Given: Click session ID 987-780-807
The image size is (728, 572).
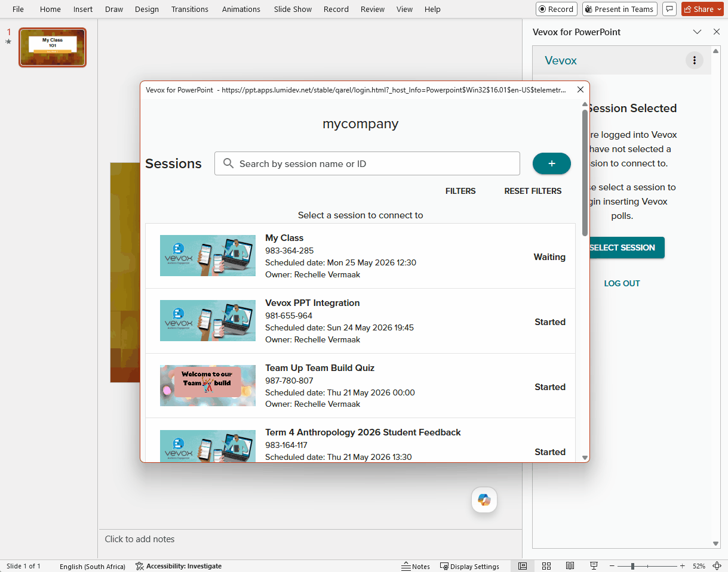Looking at the screenshot, I should [x=289, y=381].
